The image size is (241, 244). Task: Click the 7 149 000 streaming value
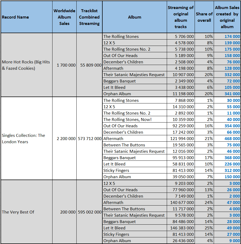click(184, 196)
